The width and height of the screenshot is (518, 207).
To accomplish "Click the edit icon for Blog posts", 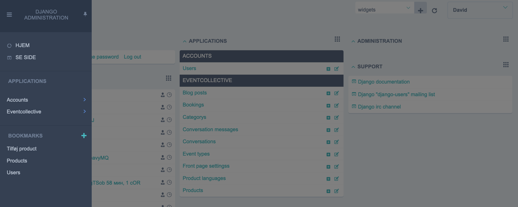I will 336,93.
